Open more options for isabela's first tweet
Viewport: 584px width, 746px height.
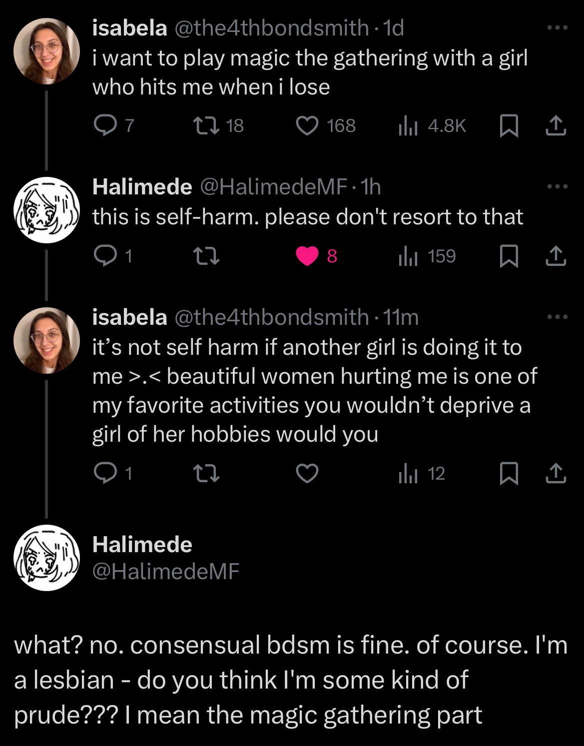point(557,28)
